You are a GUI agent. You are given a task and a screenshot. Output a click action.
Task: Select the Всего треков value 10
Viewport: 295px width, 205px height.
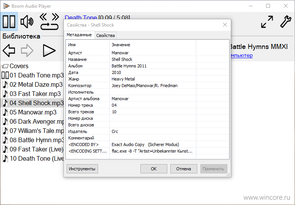(114, 112)
